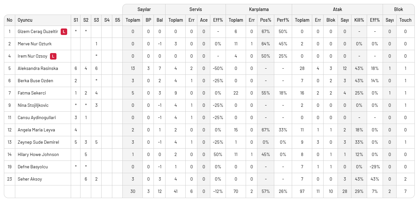The width and height of the screenshot is (419, 200).
Task: Click the Kill% column header
Action: [359, 20]
